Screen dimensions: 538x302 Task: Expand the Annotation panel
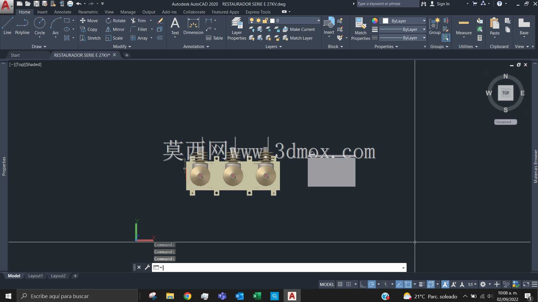[x=196, y=46]
